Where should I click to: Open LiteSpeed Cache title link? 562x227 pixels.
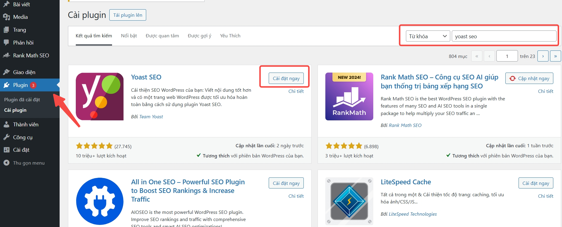[406, 182]
